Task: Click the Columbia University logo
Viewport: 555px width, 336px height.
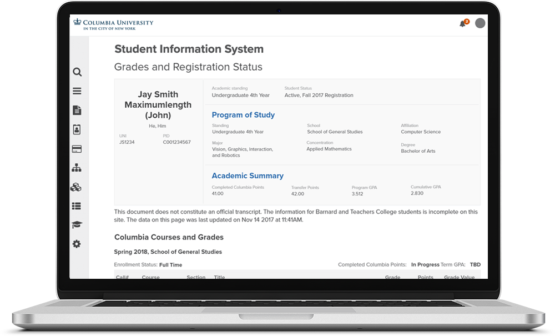Action: pos(113,24)
